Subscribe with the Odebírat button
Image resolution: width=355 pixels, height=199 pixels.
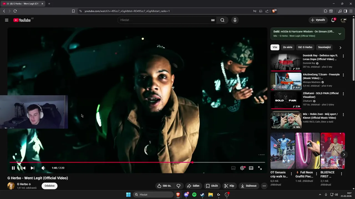click(x=50, y=186)
